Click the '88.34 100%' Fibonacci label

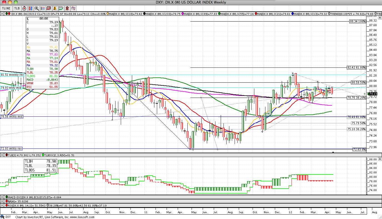point(358,21)
